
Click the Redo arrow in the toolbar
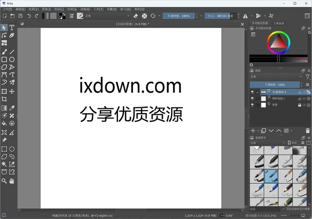37,16
